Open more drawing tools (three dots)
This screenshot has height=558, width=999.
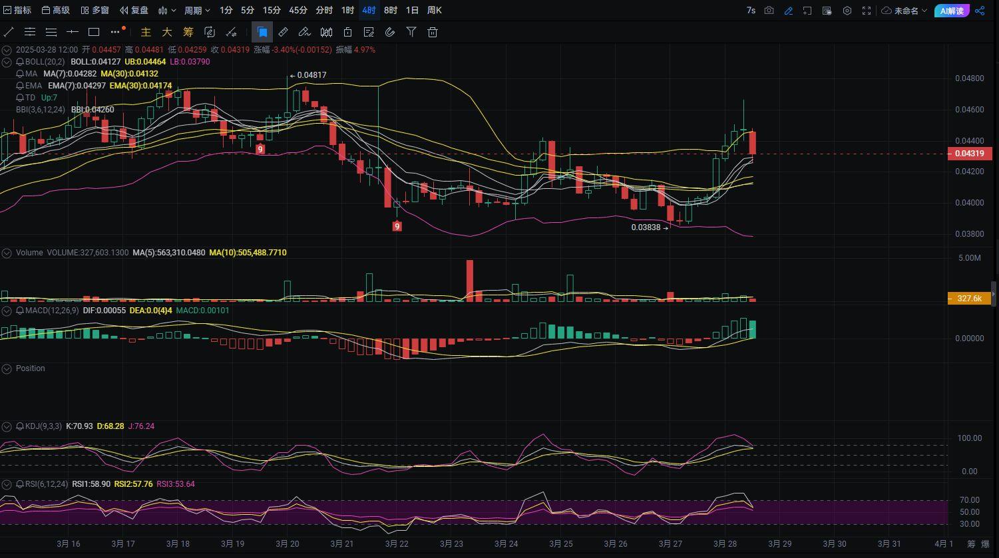pos(116,32)
